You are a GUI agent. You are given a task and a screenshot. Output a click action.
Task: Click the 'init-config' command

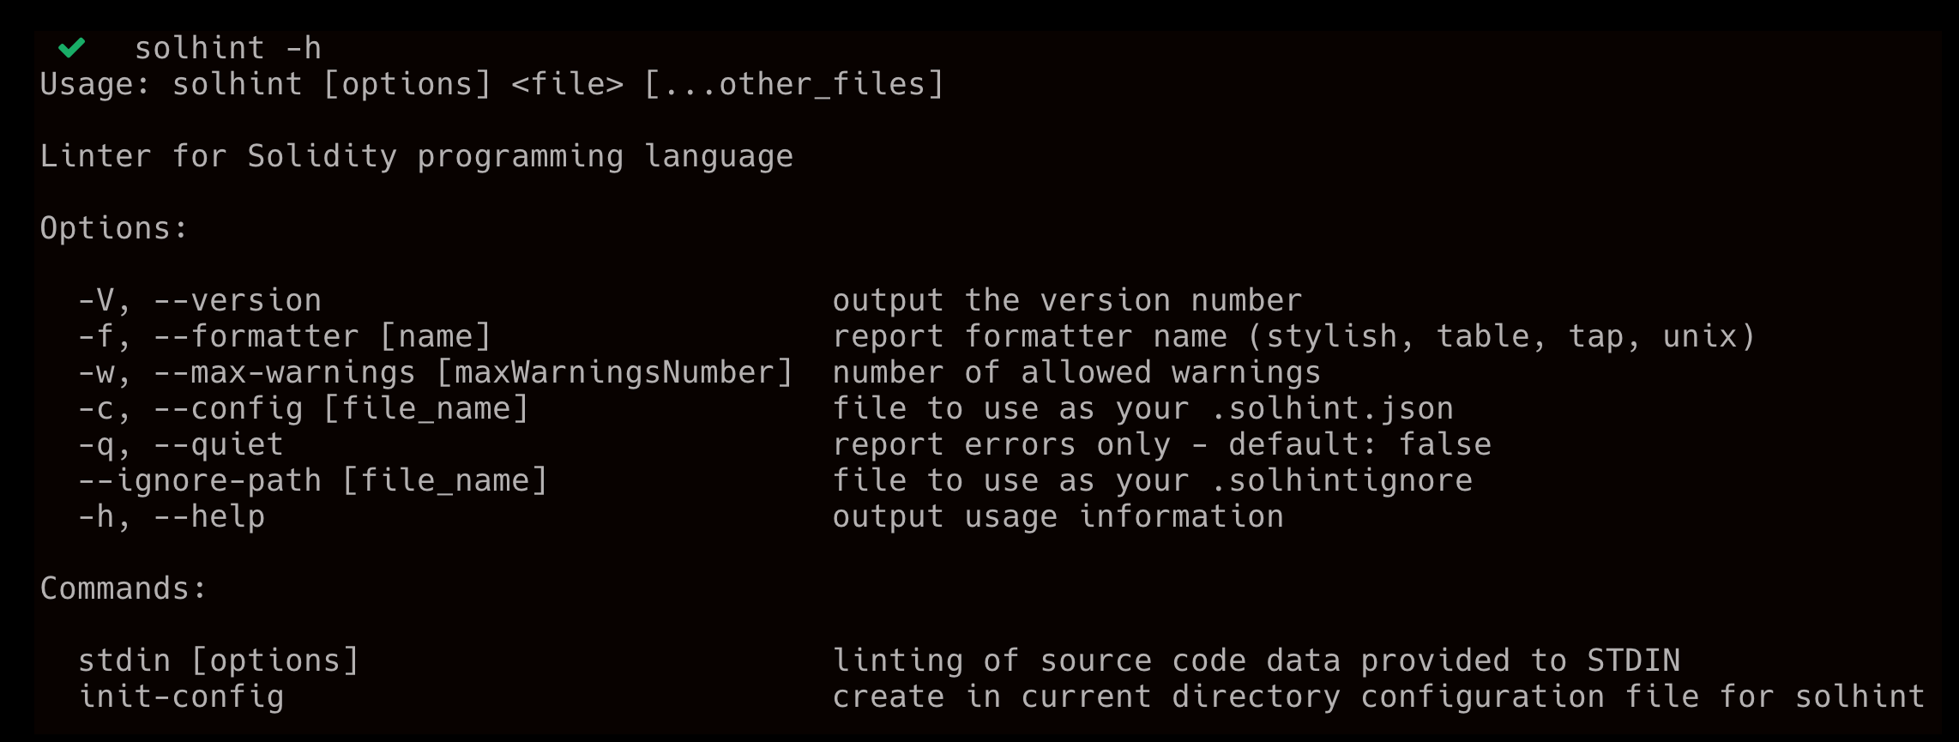(181, 697)
